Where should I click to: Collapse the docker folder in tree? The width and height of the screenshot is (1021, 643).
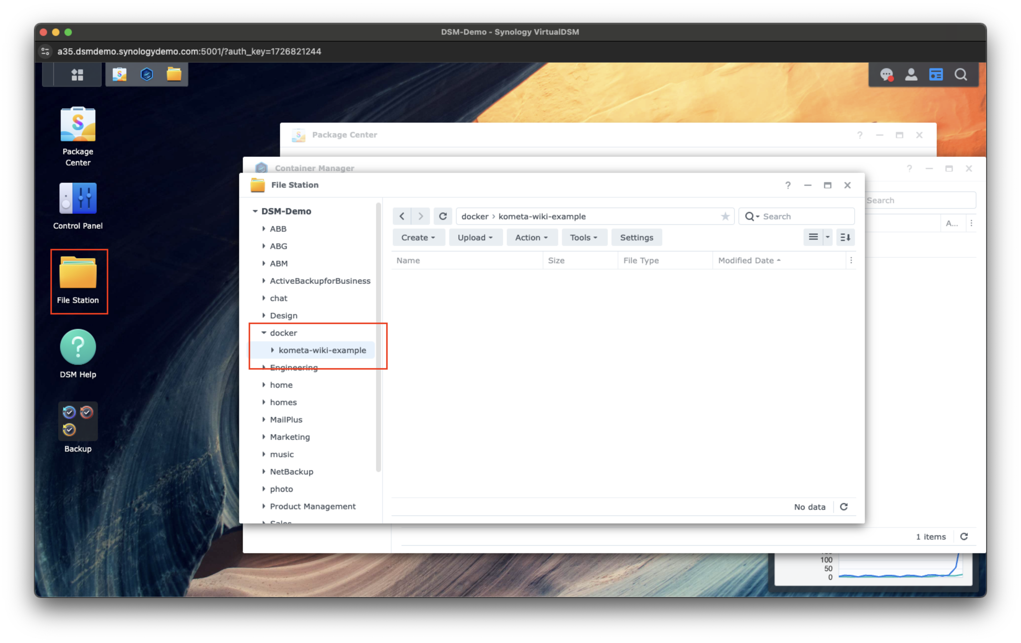[x=264, y=333]
